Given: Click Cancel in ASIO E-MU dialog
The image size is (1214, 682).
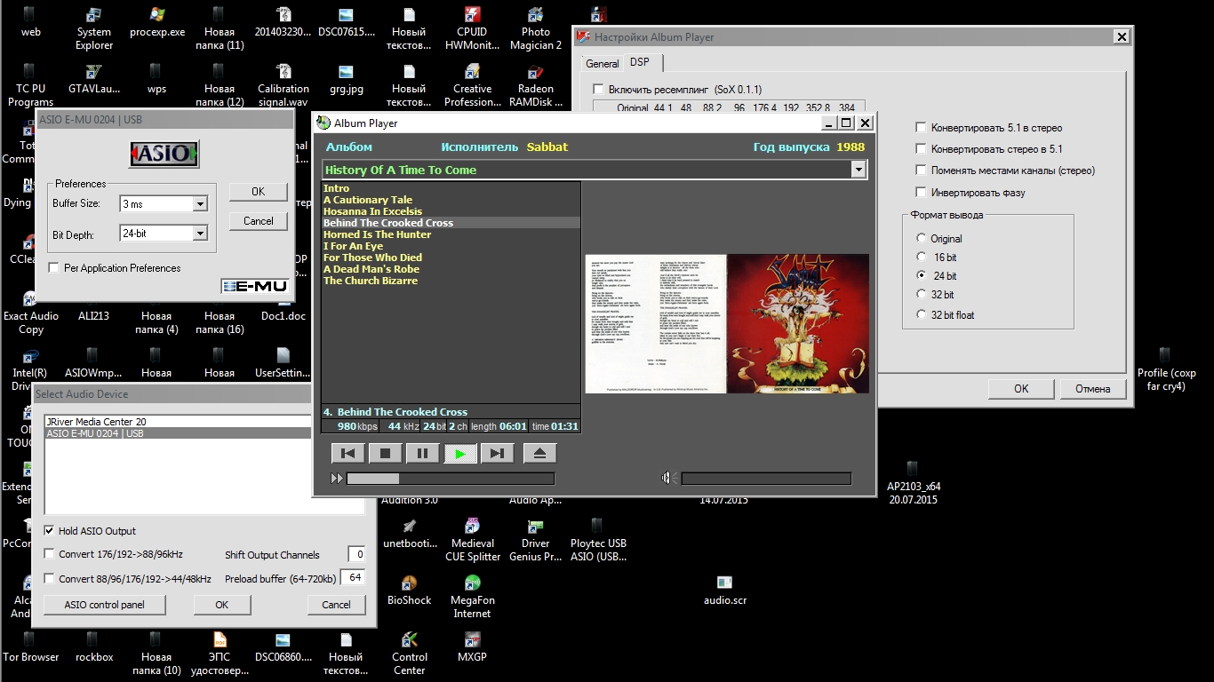Looking at the screenshot, I should 258,221.
